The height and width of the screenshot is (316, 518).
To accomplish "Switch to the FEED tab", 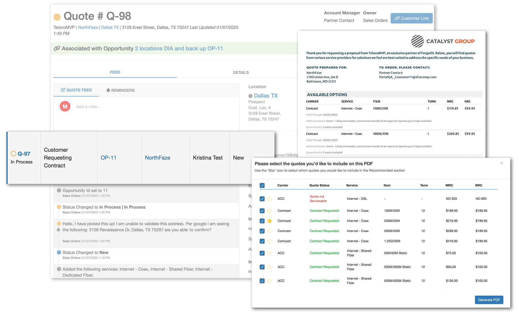I will click(115, 72).
